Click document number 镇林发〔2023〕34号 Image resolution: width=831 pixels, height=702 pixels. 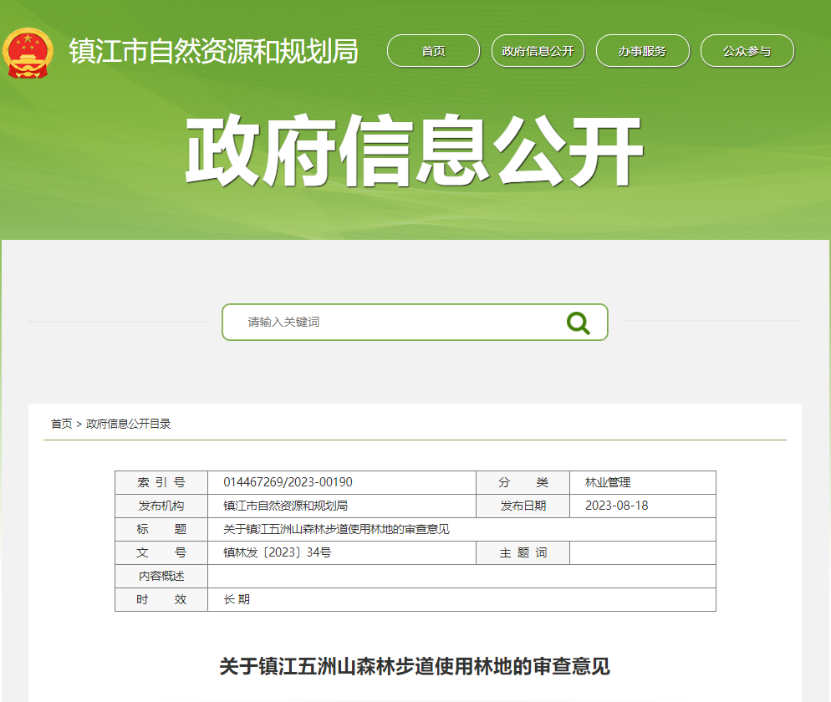[278, 552]
